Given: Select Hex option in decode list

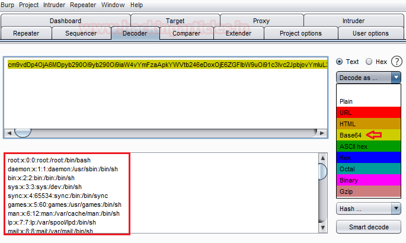Looking at the screenshot, I should click(x=369, y=158).
